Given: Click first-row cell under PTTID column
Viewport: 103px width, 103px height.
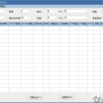Looking at the screenshot, I should tap(91, 28).
